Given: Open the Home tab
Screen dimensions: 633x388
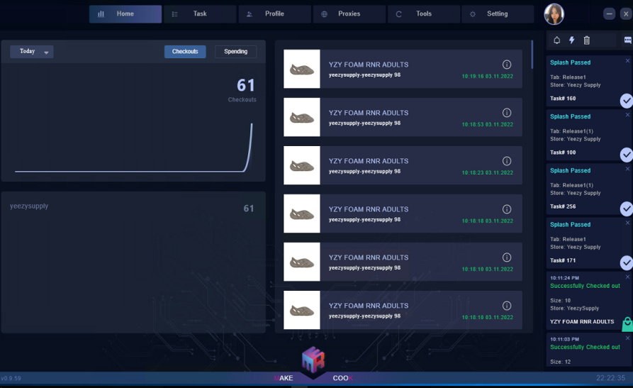Looking at the screenshot, I should pyautogui.click(x=125, y=14).
